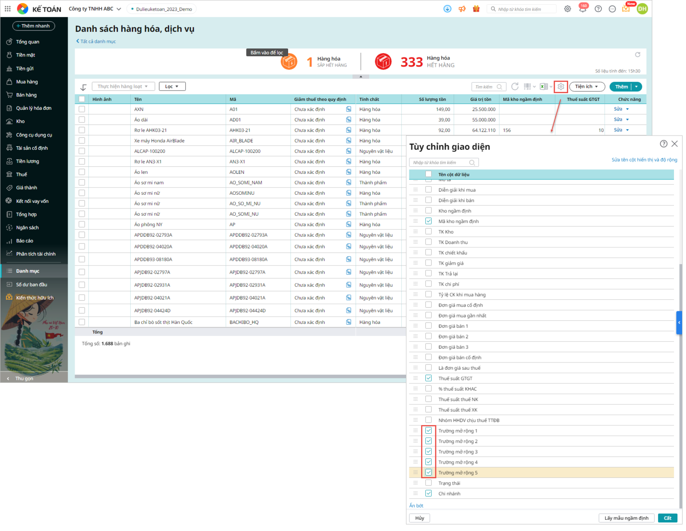The height and width of the screenshot is (531, 686).
Task: Enable the TK Kho column checkbox
Action: [x=428, y=232]
